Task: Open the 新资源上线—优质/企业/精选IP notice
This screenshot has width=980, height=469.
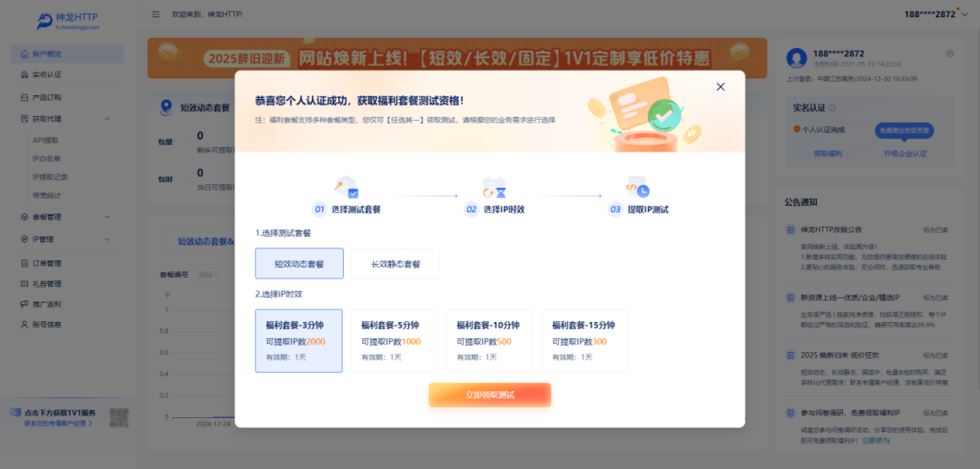Action: (x=849, y=298)
